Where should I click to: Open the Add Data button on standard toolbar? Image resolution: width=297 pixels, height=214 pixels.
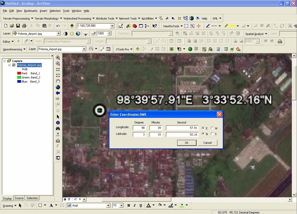coord(72,26)
